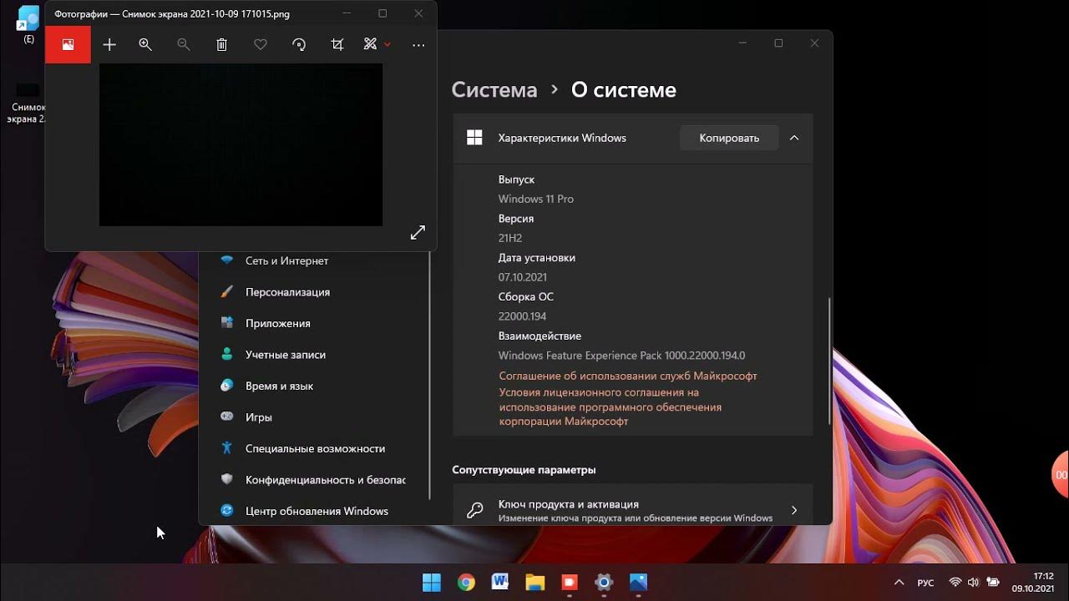Click the Wi-Fi icon beside Сеть и Интернет
1069x601 pixels.
(226, 260)
